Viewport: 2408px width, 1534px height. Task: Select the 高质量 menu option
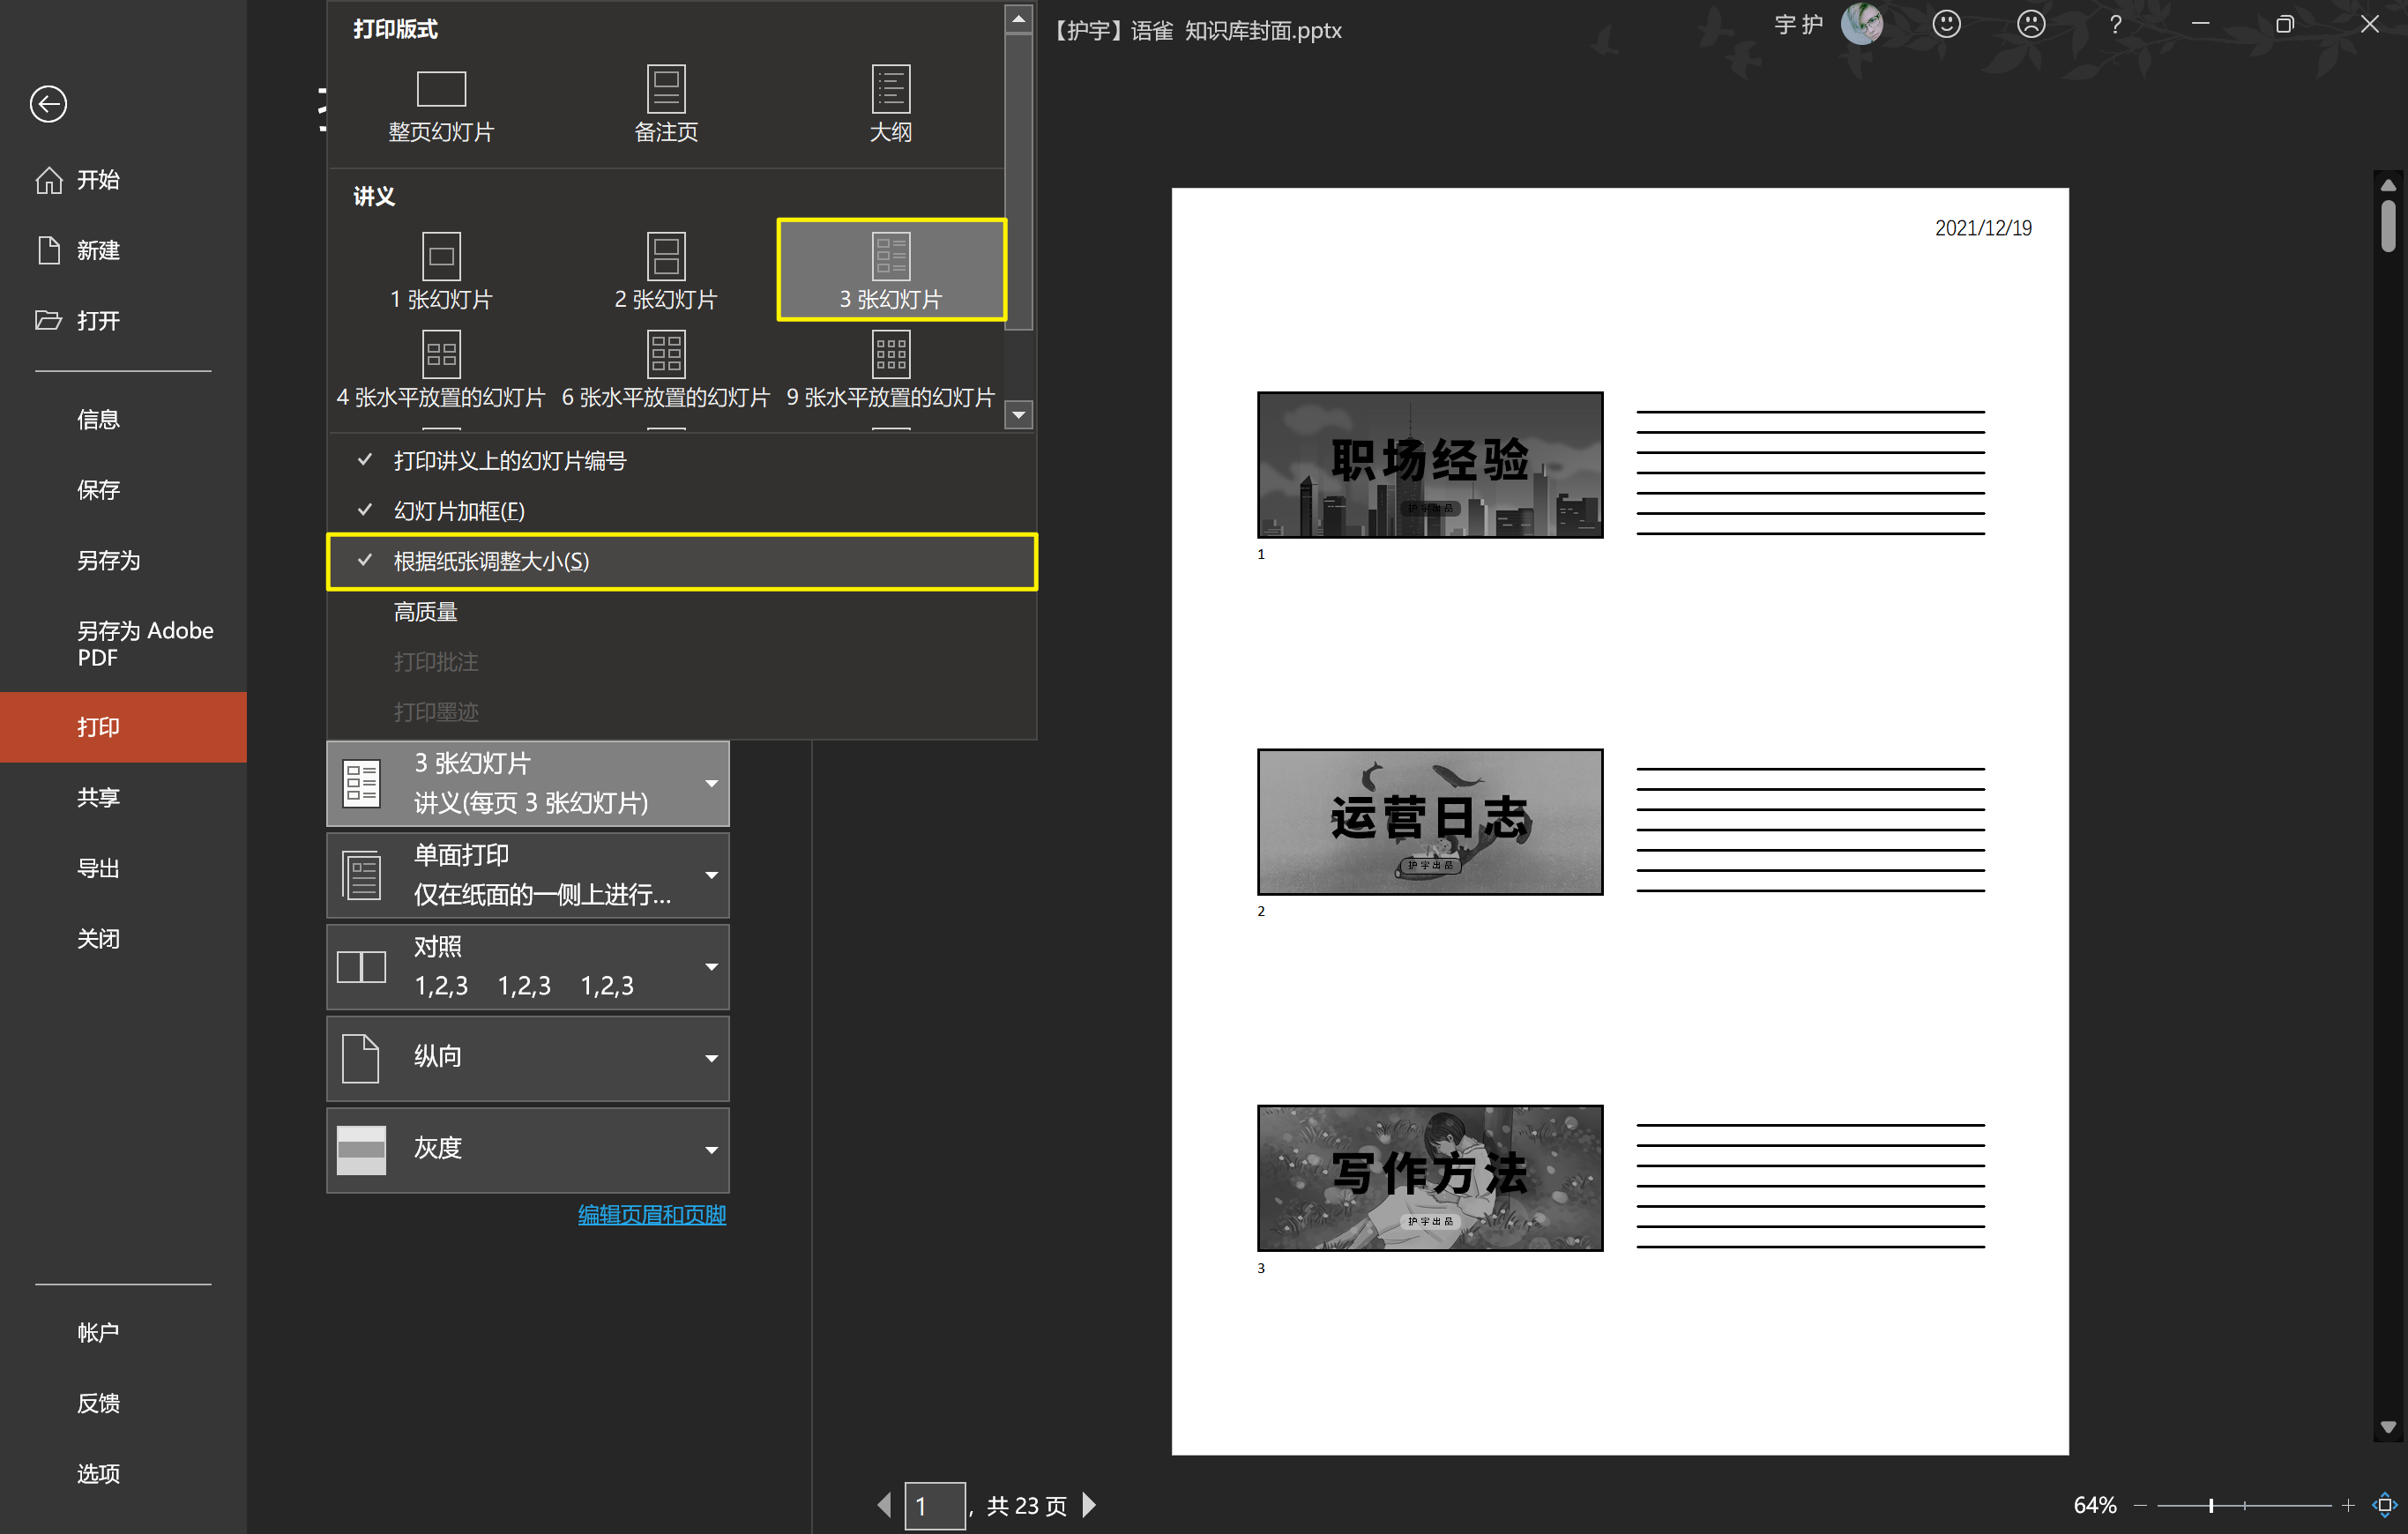coord(425,611)
